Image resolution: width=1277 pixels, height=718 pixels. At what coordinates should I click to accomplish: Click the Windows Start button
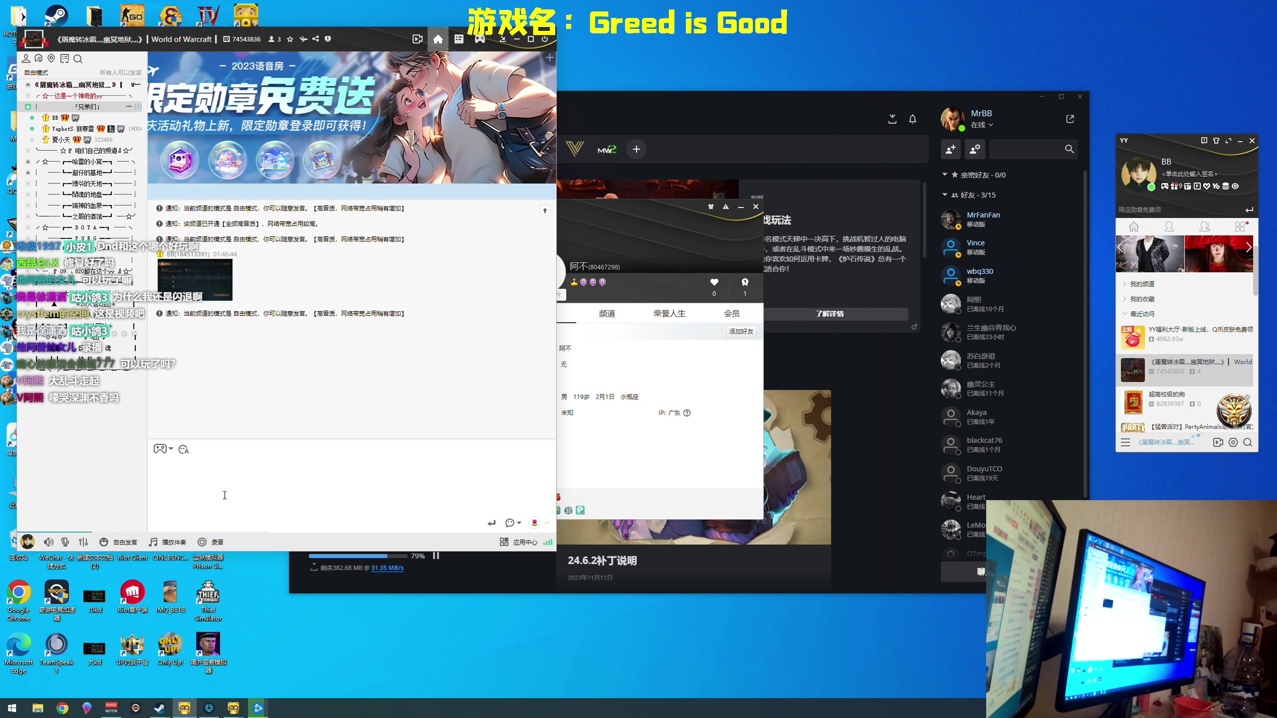(x=12, y=708)
